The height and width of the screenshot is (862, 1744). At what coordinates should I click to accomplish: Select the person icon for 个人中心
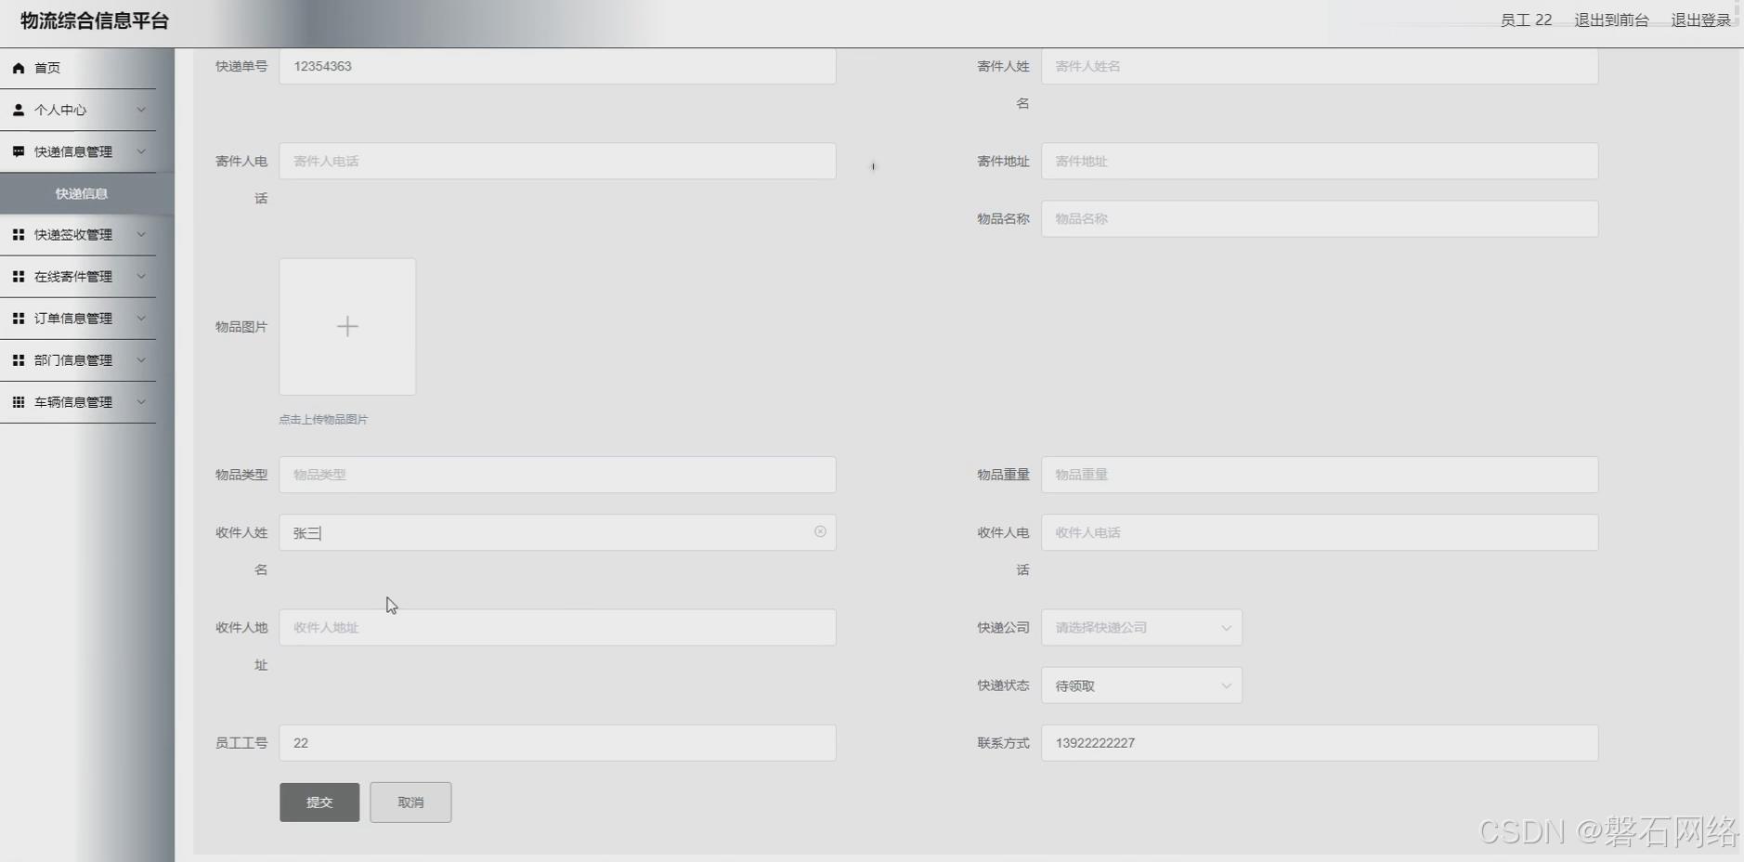tap(18, 110)
